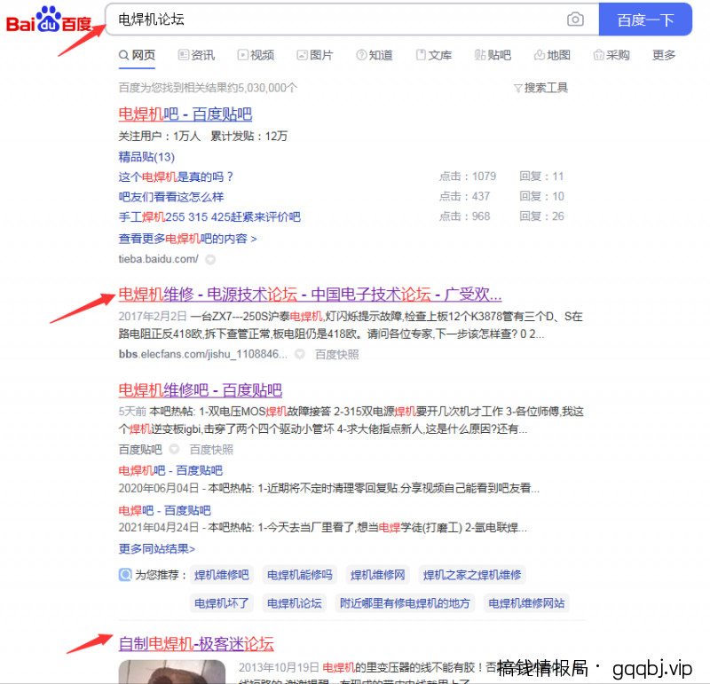
Task: Click the 焊机维修网 suggestion chip
Action: 378,575
